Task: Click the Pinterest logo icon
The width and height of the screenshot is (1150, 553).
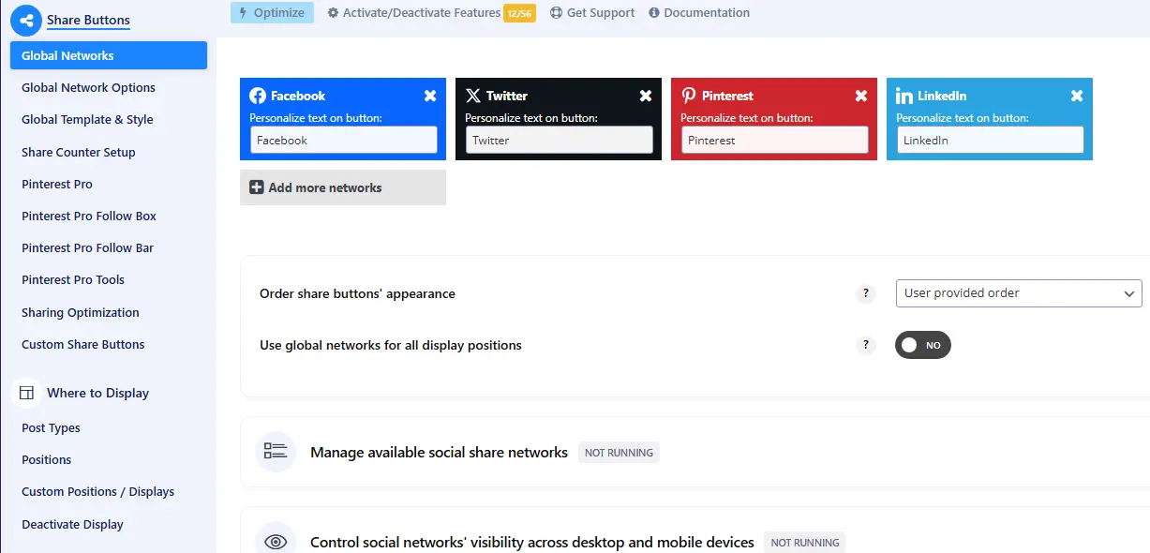Action: pos(689,96)
